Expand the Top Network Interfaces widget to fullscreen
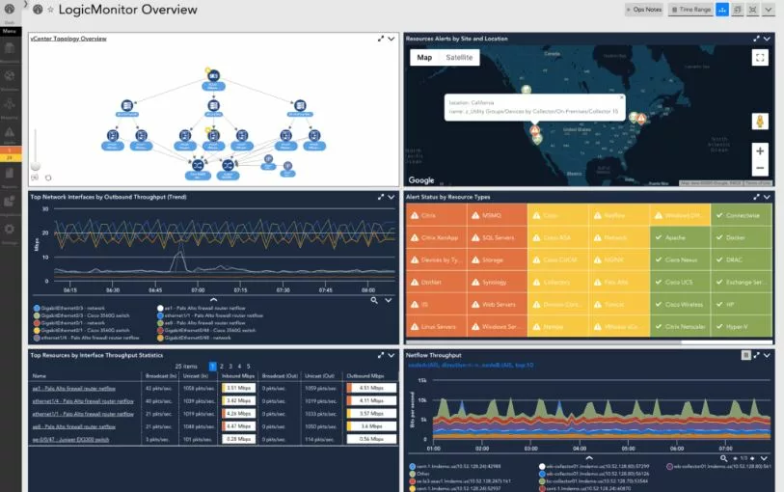 [381, 197]
